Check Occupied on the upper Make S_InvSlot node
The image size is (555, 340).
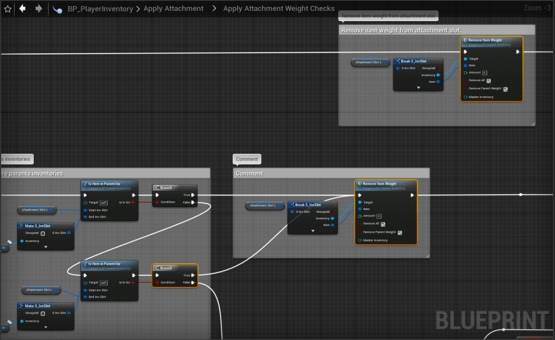click(43, 233)
